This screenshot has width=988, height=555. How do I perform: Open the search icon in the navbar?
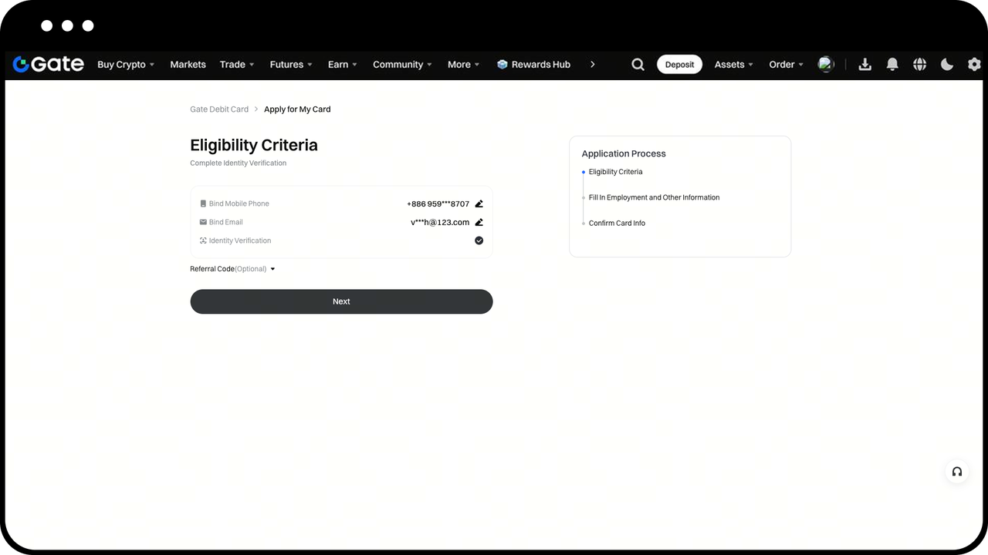coord(638,64)
